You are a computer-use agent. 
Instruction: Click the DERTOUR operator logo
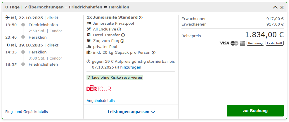tap(99, 89)
